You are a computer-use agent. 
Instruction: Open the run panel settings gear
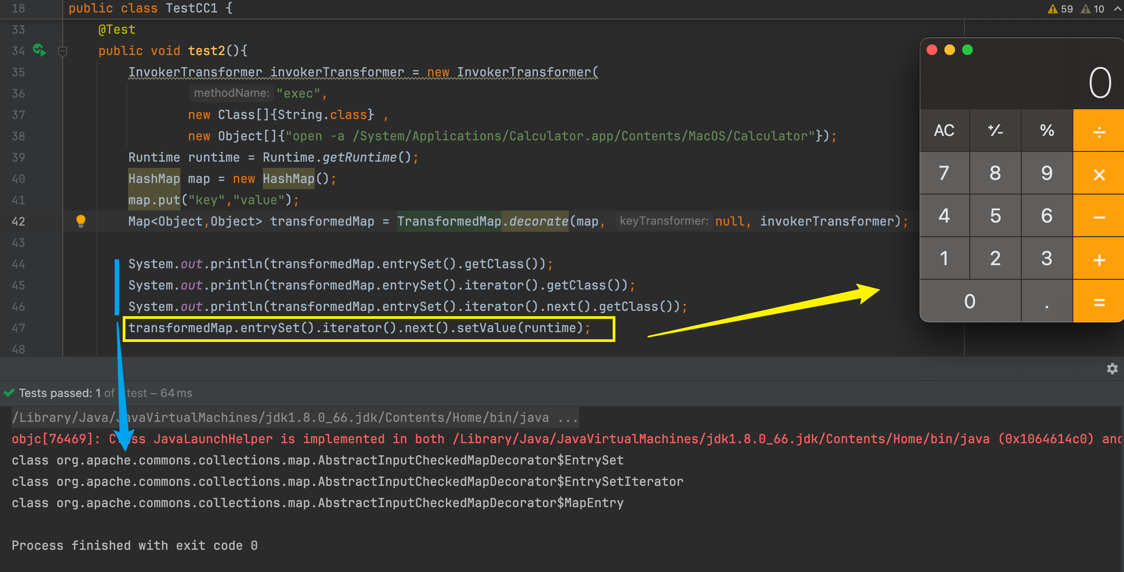coord(1112,369)
